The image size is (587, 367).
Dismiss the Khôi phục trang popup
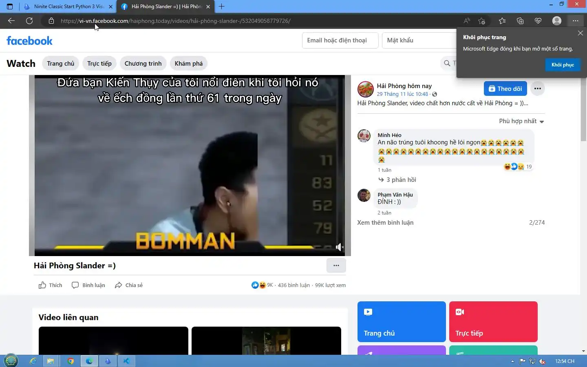580,33
